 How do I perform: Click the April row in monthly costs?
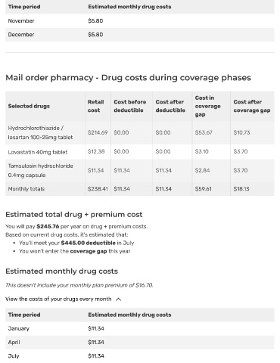tap(140, 343)
